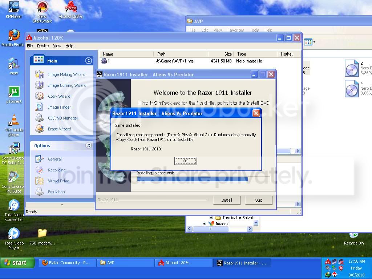Open the Favorites menu in AVP window
Viewport: 372px width, 279px height.
click(235, 30)
